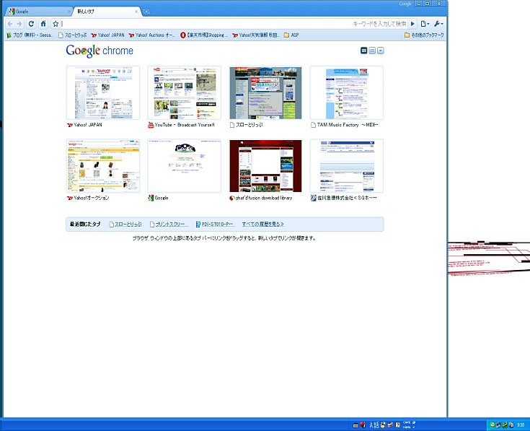Screen dimensions: 530x431
Task: Open the スローとりっぷ site thumbnail
Action: pos(265,92)
